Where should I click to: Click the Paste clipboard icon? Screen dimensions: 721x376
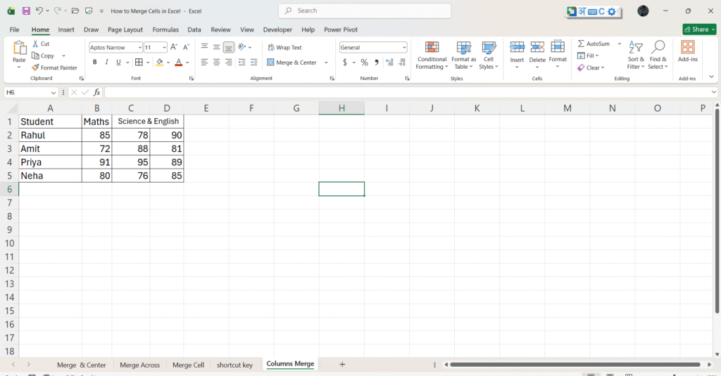pos(19,48)
